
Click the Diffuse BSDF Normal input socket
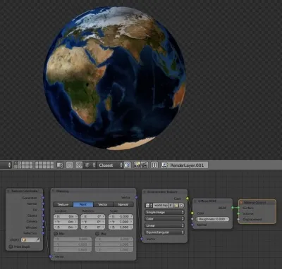[192, 225]
